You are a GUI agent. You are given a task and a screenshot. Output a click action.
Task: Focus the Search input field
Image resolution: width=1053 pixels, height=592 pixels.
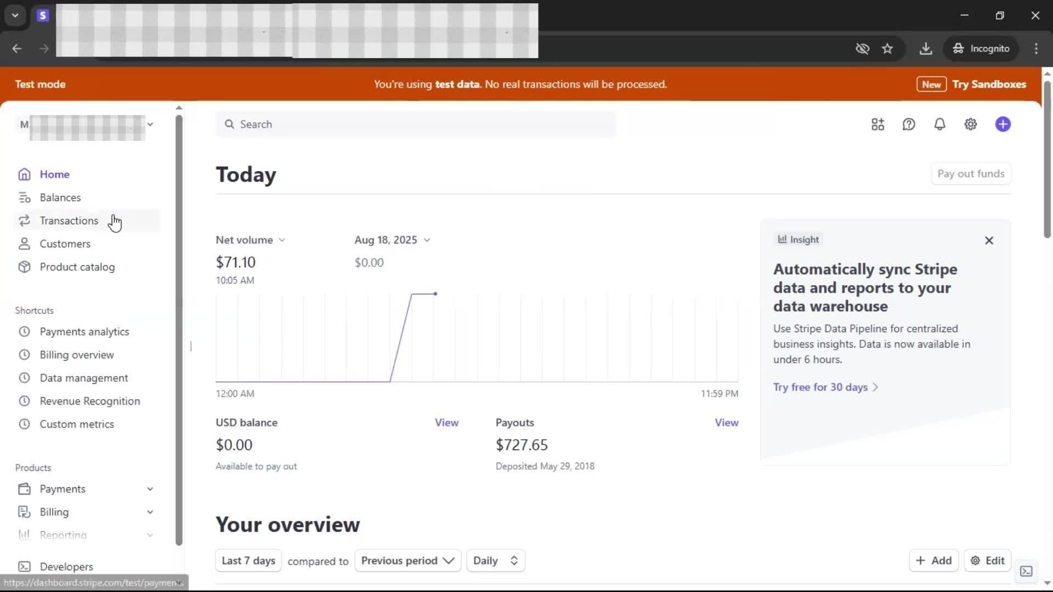[x=417, y=124]
